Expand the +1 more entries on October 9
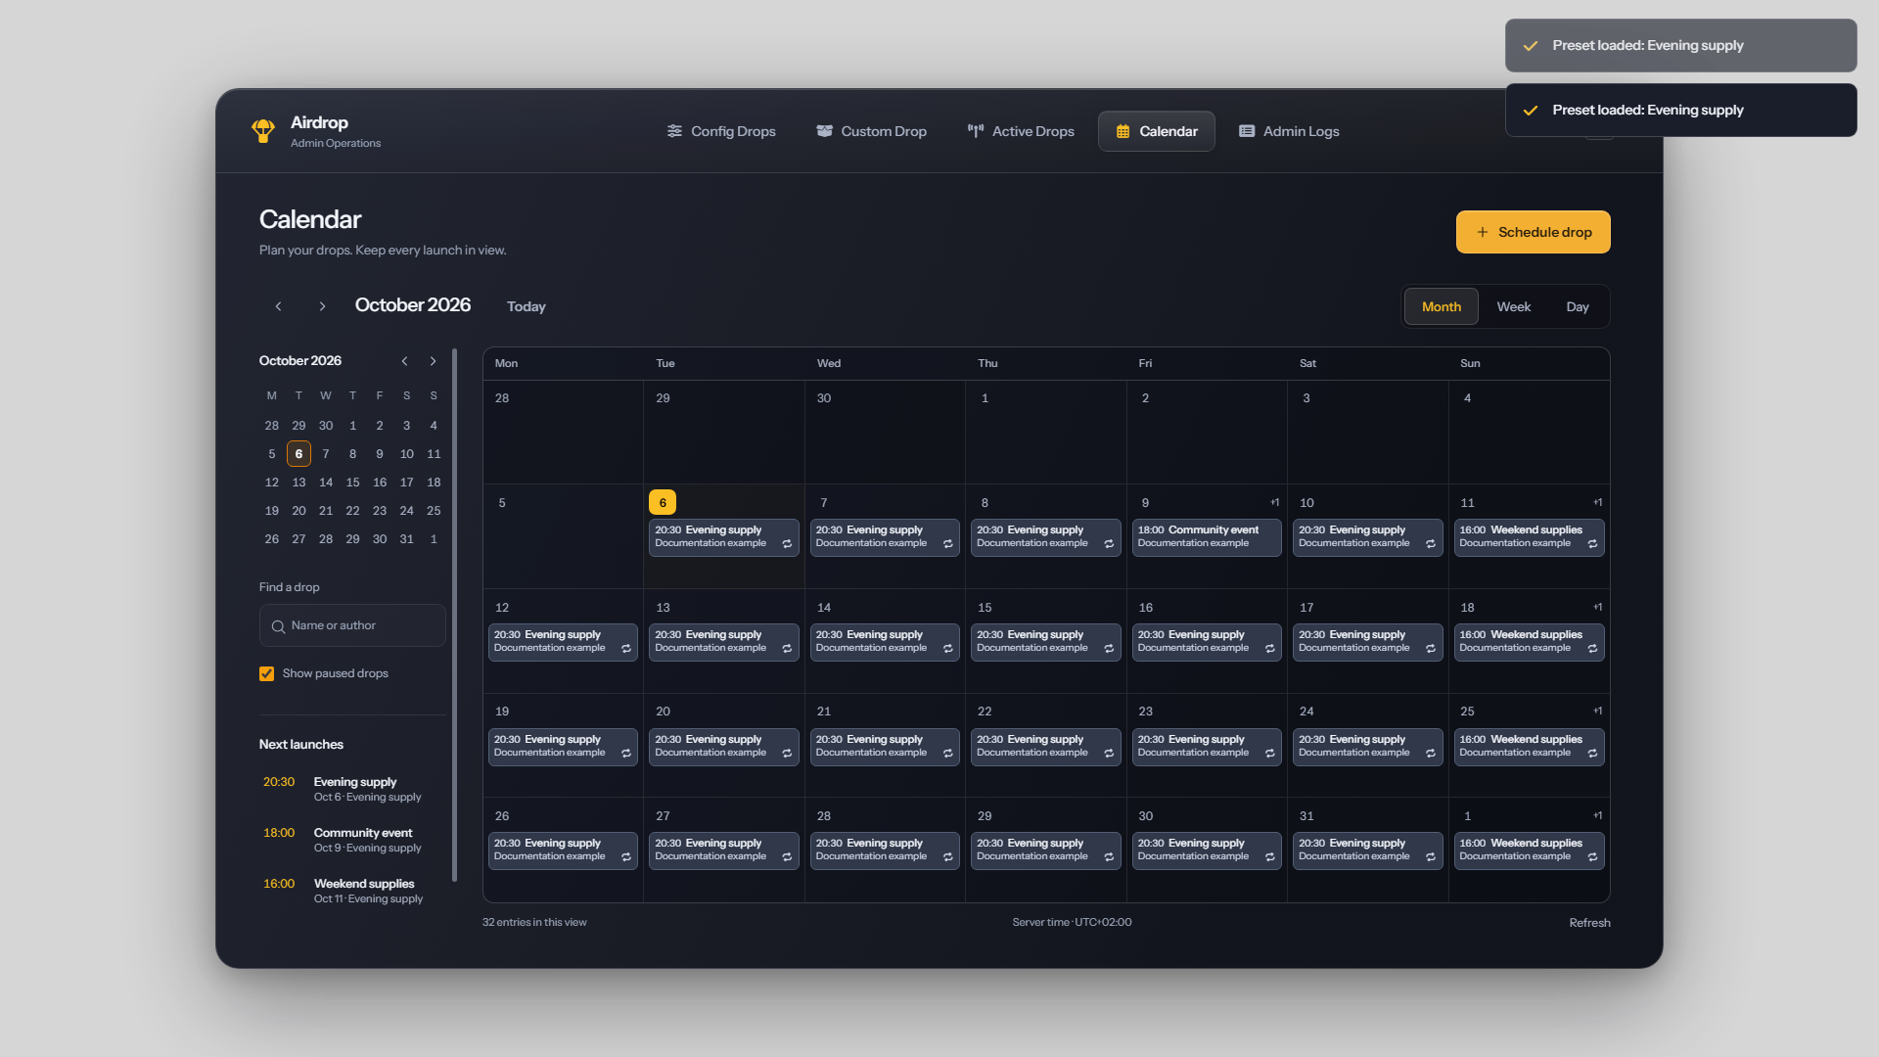Image resolution: width=1879 pixels, height=1057 pixels. [1274, 502]
